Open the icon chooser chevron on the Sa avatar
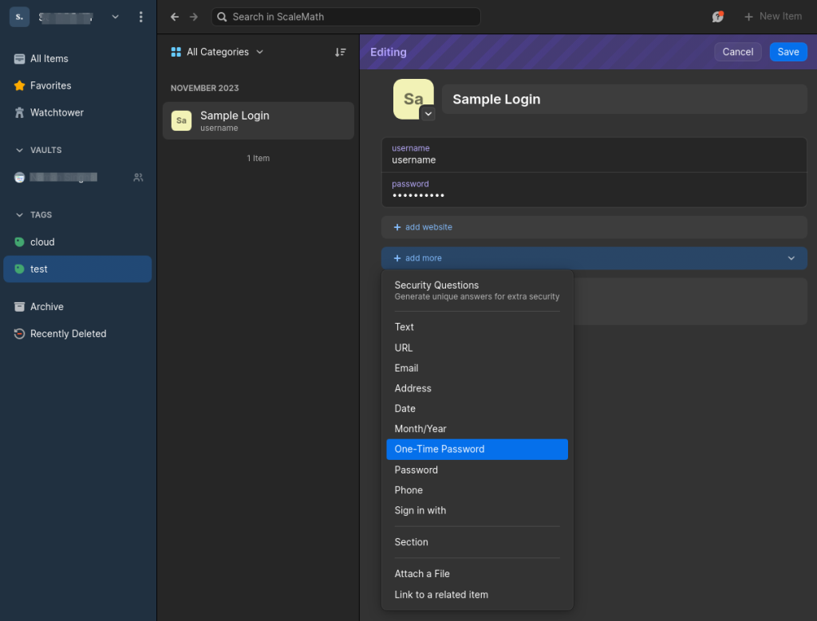 click(x=428, y=114)
